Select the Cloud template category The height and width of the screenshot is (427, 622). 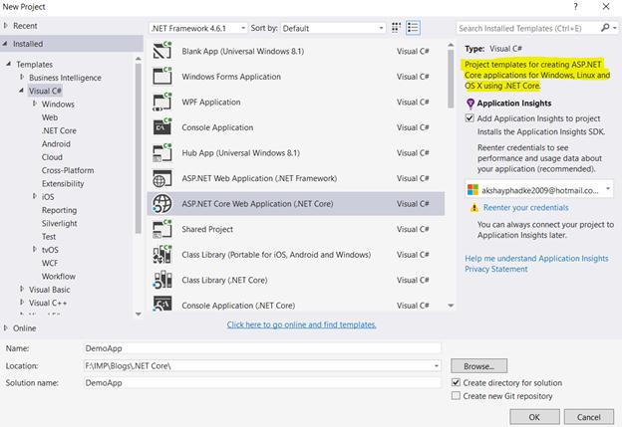point(52,157)
